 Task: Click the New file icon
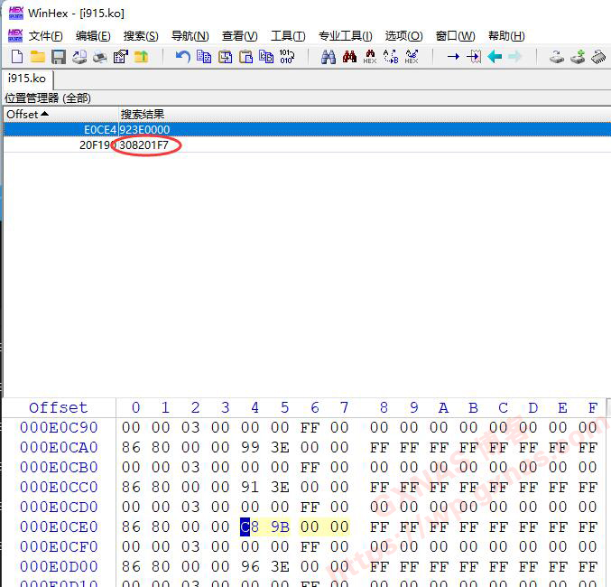pos(17,57)
